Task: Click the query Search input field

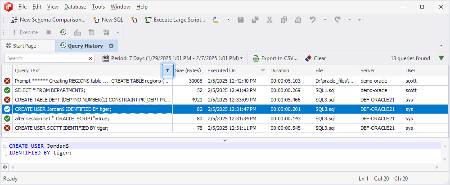Action: tap(47, 58)
